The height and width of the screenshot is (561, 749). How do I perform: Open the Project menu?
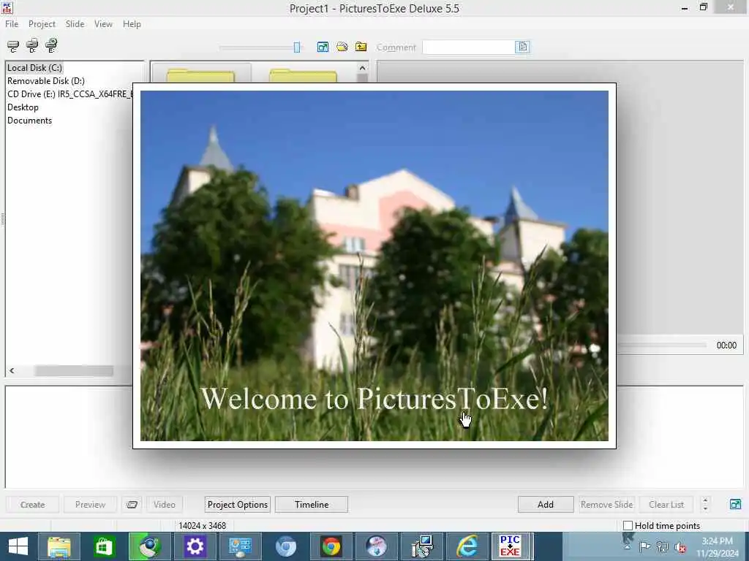42,24
